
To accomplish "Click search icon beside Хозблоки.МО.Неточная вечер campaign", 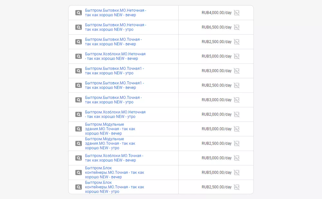I will pos(79,56).
